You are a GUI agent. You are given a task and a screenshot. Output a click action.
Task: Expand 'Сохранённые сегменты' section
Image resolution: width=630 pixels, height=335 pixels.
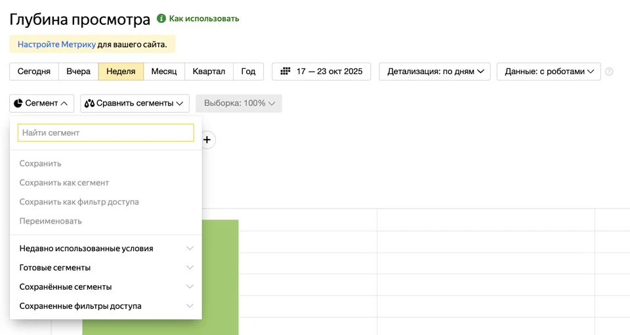[106, 286]
